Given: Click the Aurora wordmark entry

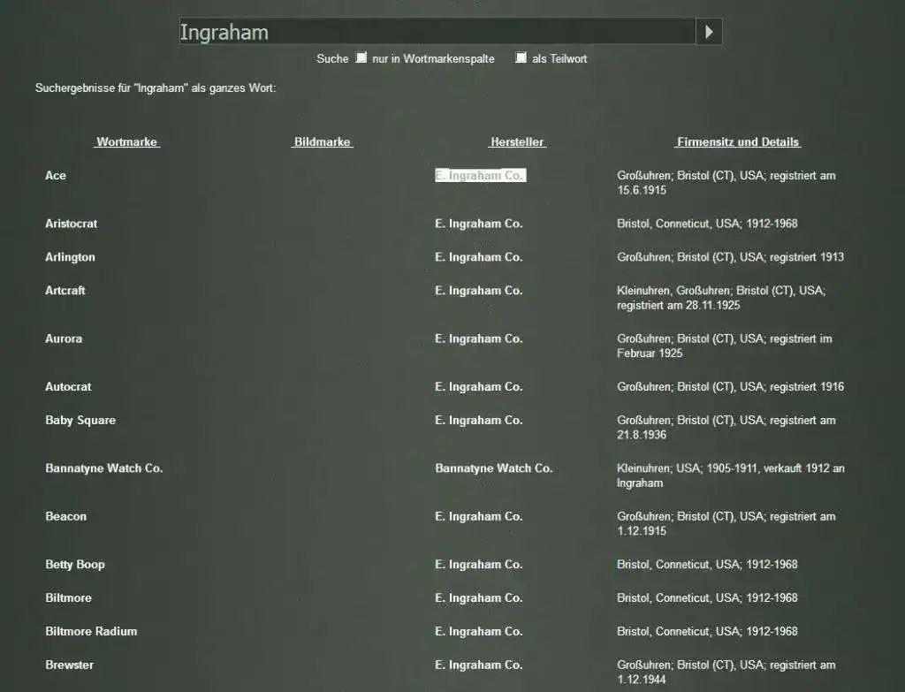Looking at the screenshot, I should coord(64,338).
